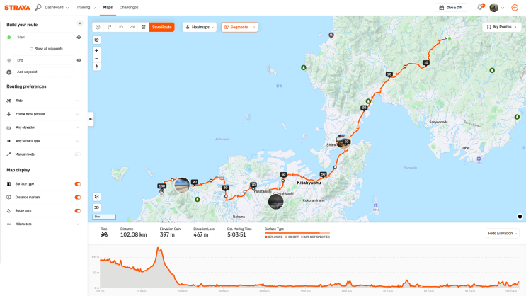This screenshot has height=296, width=526.
Task: Click the circular icon left of reverse route
Action: [98, 27]
